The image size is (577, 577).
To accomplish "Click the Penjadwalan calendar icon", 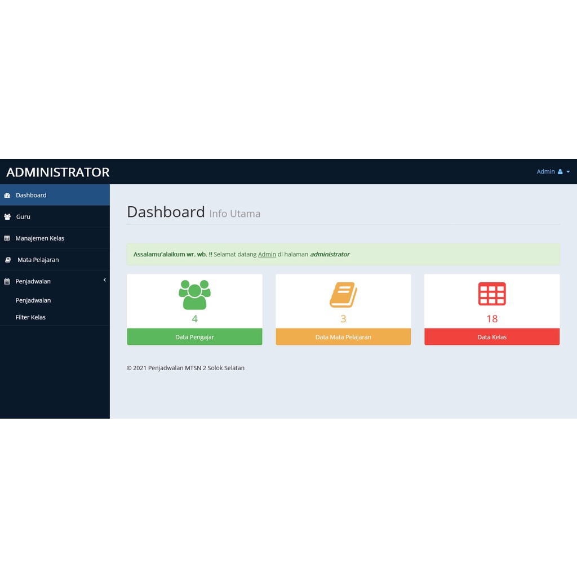I will [7, 281].
